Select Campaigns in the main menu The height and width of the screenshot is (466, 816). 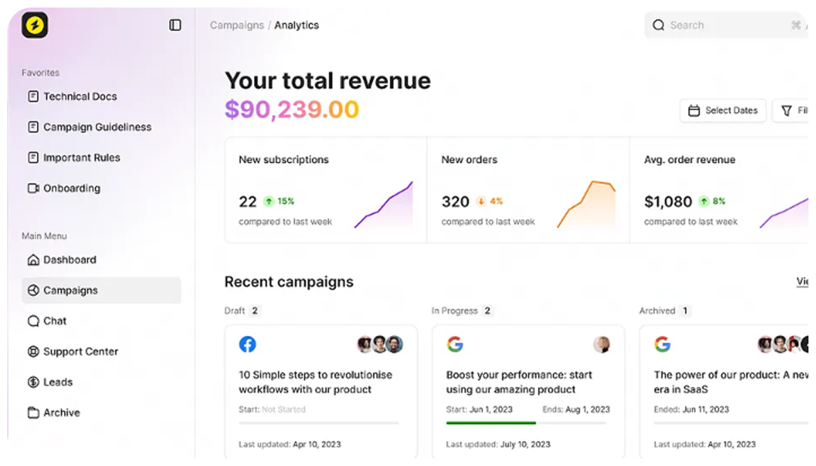70,291
